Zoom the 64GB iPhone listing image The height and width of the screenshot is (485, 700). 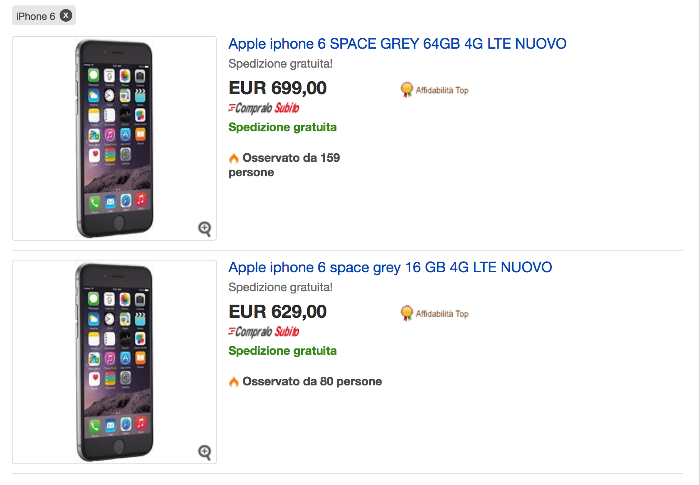coord(205,229)
